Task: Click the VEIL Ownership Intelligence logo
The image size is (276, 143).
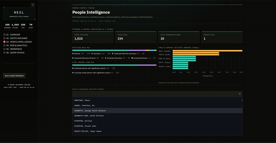Action: [19, 14]
